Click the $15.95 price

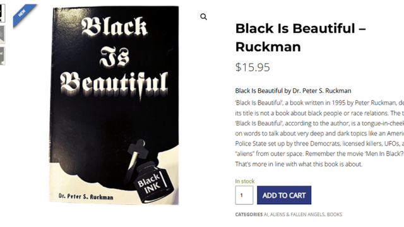tap(252, 67)
